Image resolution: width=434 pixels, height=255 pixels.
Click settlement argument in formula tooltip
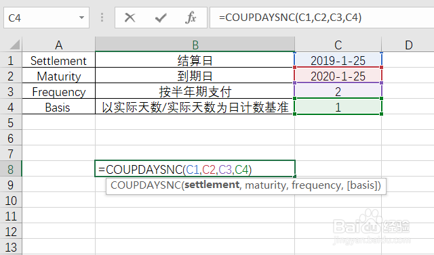coord(212,185)
